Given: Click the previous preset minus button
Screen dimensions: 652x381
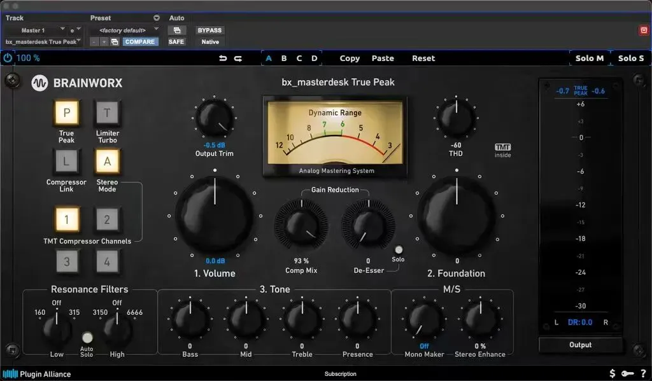Looking at the screenshot, I should coord(94,42).
